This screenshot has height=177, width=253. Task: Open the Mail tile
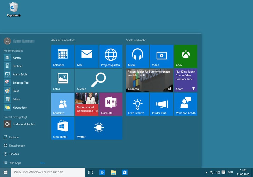pos(87,56)
